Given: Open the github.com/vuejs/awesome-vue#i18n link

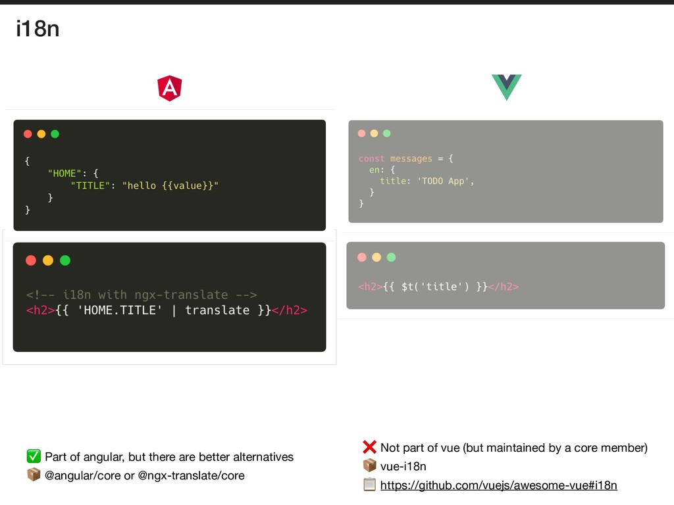Looking at the screenshot, I should (499, 485).
